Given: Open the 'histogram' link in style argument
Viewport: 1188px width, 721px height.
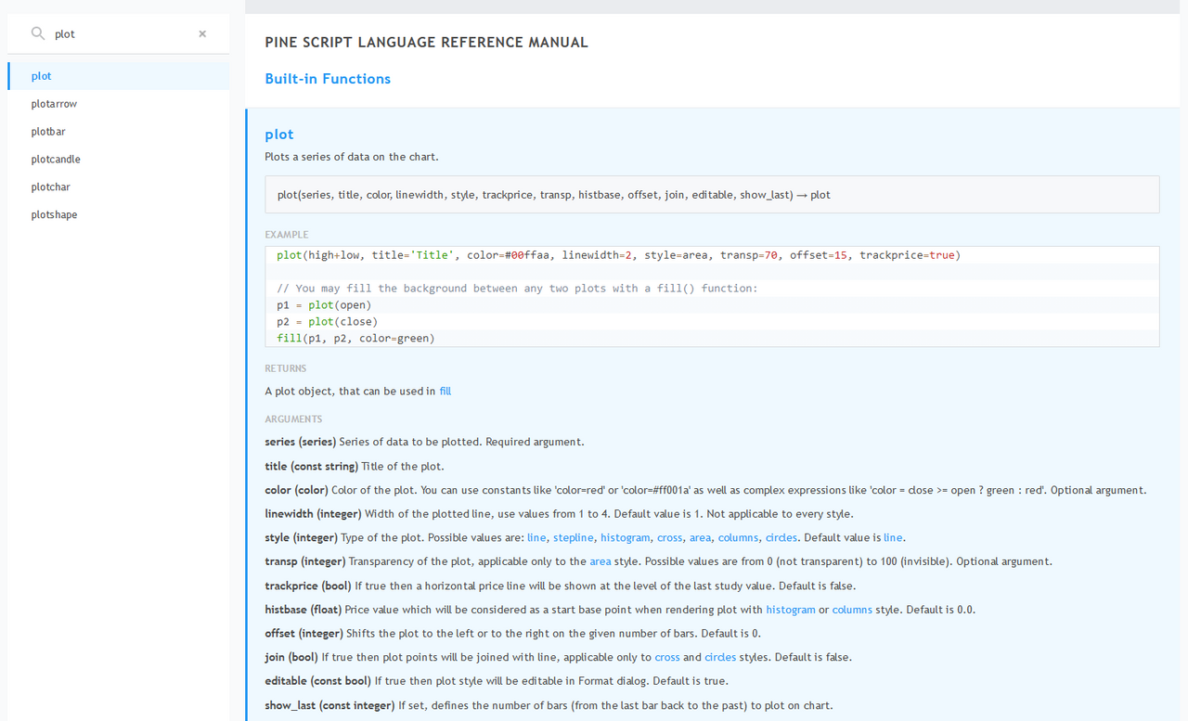Looking at the screenshot, I should (626, 538).
